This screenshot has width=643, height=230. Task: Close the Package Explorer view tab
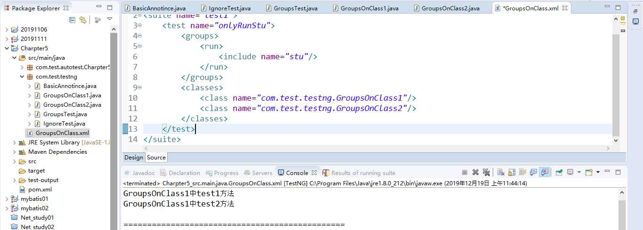pos(66,8)
